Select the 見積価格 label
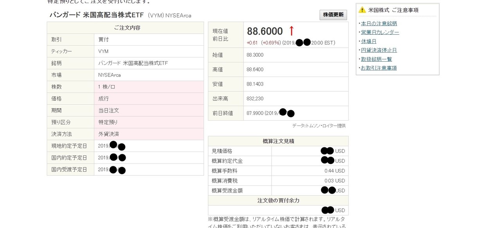 222,151
